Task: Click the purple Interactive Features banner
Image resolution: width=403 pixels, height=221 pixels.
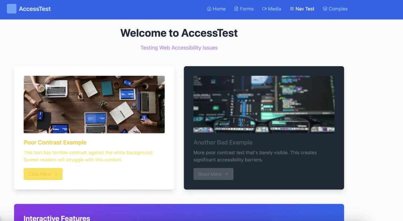Action: [x=179, y=212]
